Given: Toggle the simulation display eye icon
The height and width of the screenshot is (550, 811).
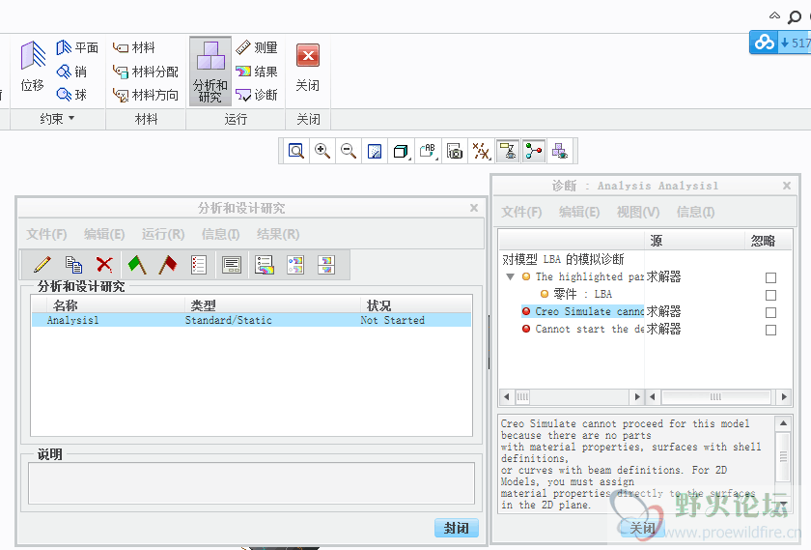Looking at the screenshot, I should 509,151.
